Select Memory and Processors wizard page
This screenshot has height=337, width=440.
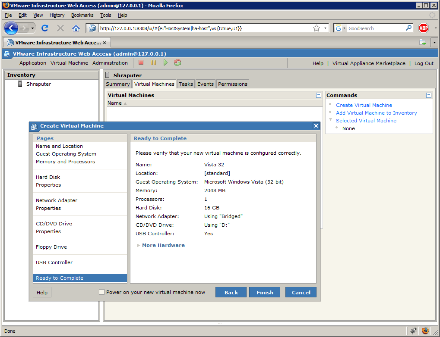click(x=65, y=162)
